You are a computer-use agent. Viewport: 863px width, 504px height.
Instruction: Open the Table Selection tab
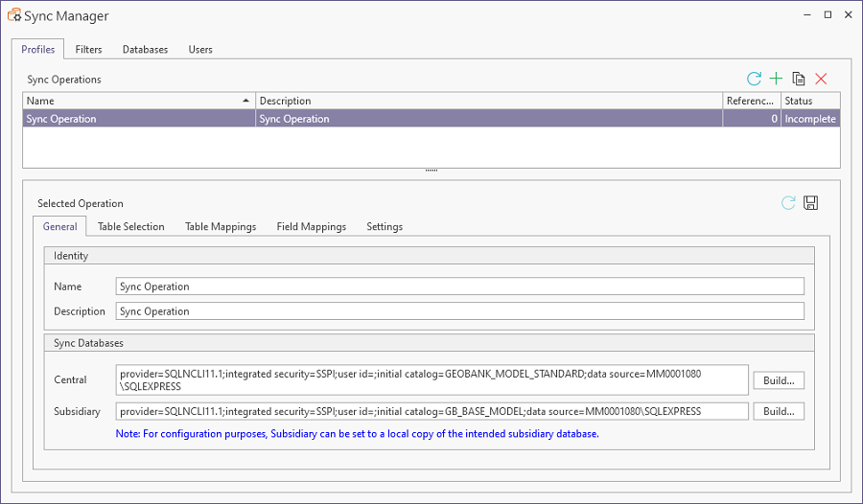(131, 227)
